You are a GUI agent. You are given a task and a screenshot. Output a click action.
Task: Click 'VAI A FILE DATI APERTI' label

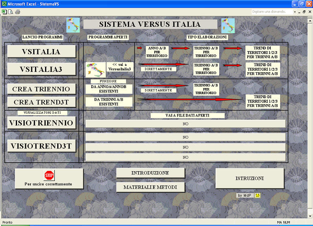point(188,115)
